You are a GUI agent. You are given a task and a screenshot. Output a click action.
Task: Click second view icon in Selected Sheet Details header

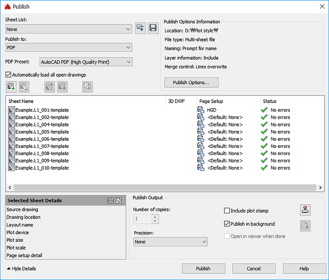coord(118,200)
